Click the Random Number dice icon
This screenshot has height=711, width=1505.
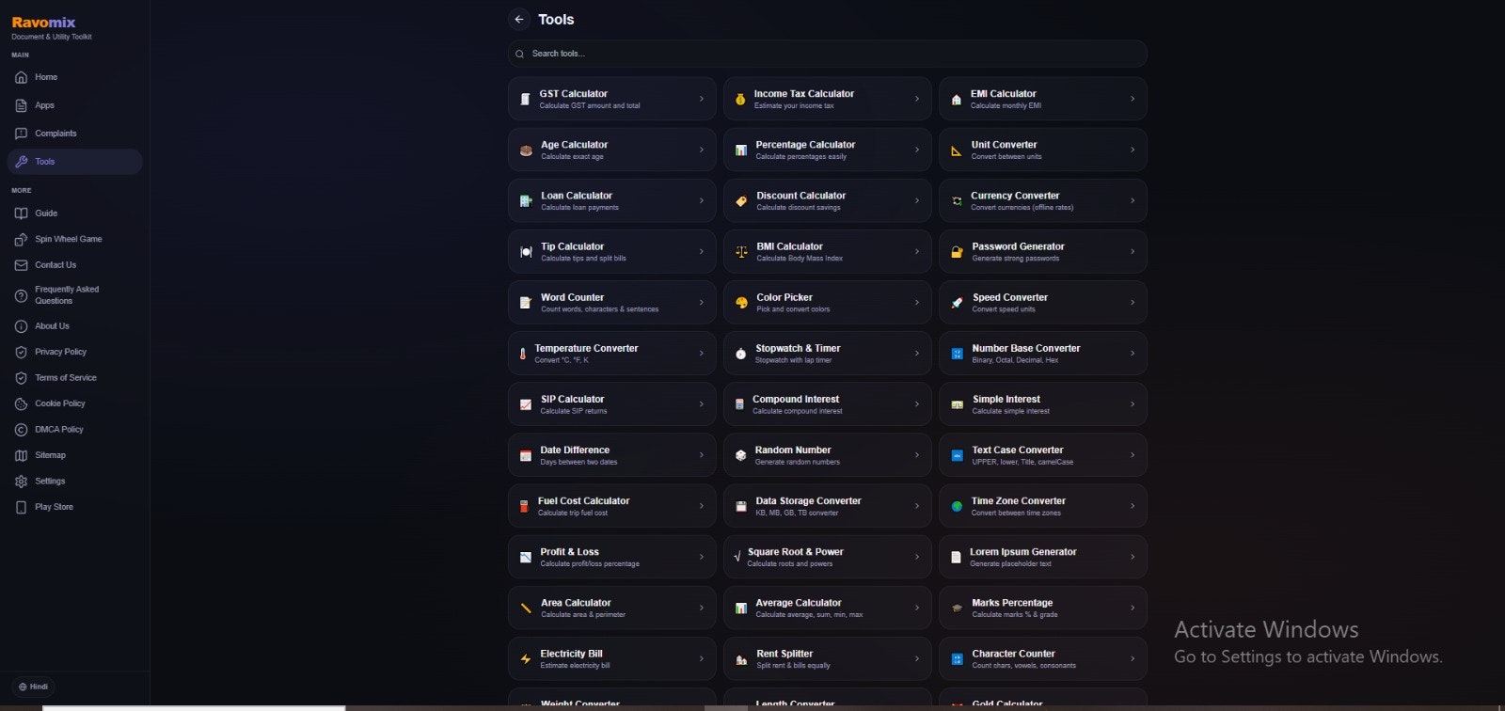point(740,455)
